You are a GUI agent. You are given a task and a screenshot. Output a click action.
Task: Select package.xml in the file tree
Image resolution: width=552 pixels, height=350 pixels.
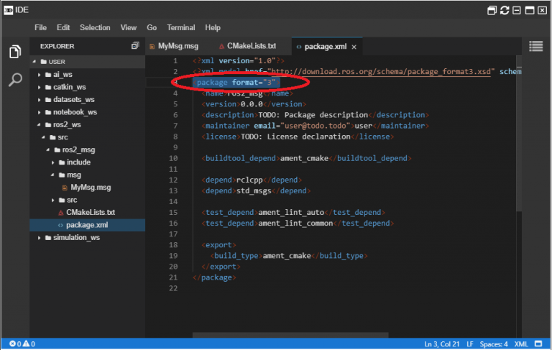point(87,225)
